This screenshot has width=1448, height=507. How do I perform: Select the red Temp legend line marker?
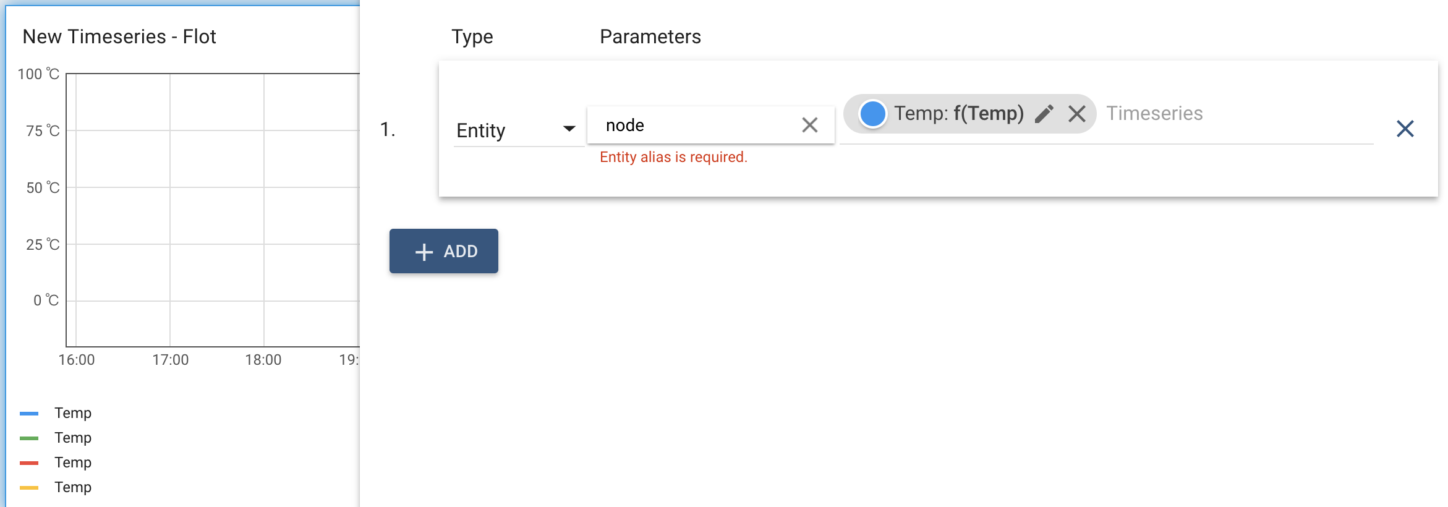coord(29,462)
